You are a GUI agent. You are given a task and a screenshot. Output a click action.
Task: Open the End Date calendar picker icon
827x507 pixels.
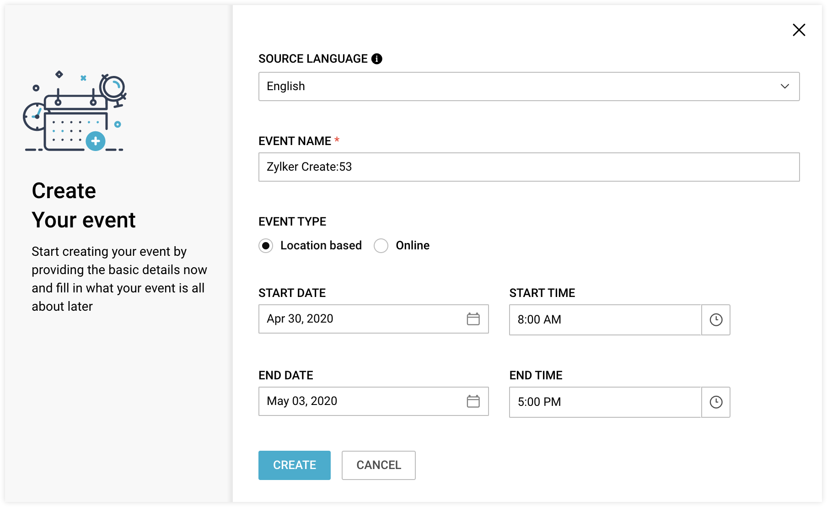473,401
